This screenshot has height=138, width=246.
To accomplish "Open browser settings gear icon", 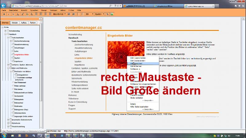I will pos(243,6).
